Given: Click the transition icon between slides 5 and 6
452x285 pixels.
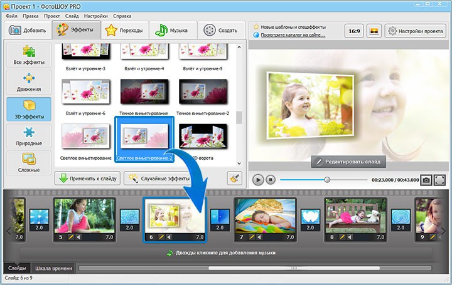Looking at the screenshot, I should [129, 220].
